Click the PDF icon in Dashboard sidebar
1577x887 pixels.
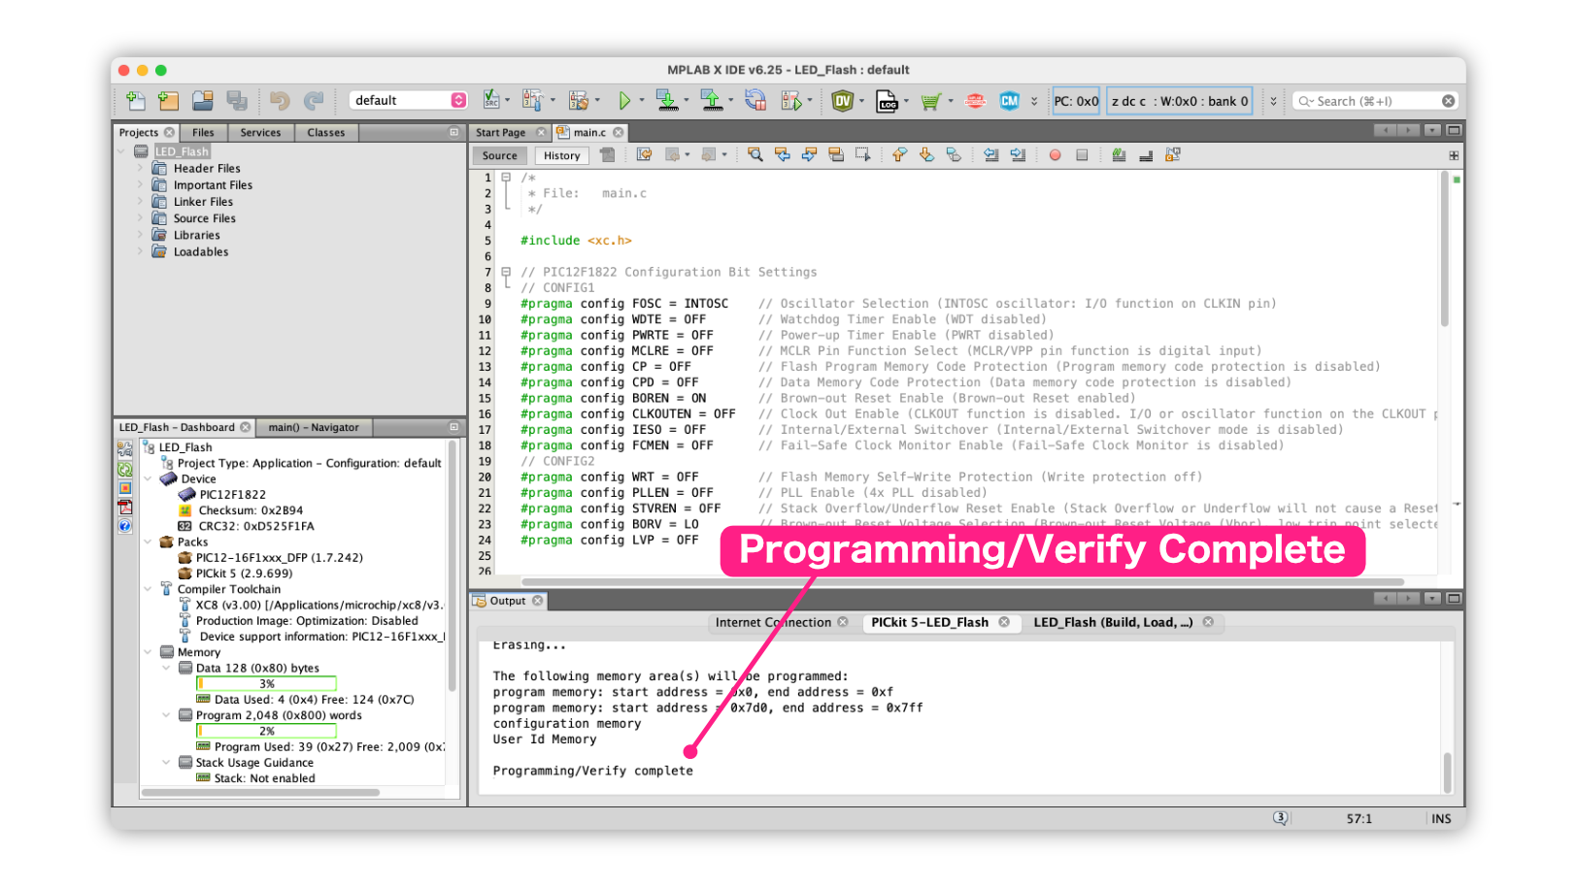[x=125, y=507]
